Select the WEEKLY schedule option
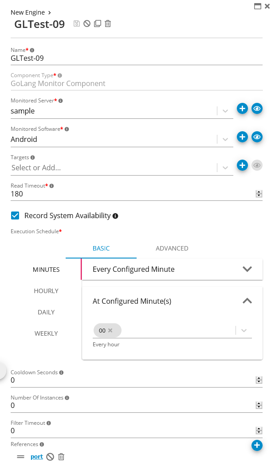Viewport: 275px width, 474px height. coord(46,333)
